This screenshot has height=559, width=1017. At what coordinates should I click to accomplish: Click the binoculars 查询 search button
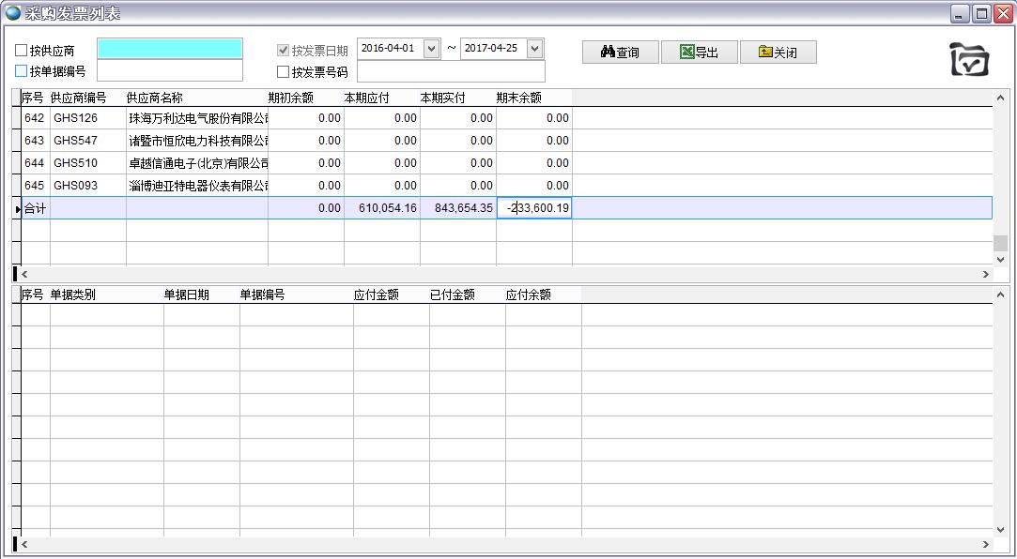[620, 53]
